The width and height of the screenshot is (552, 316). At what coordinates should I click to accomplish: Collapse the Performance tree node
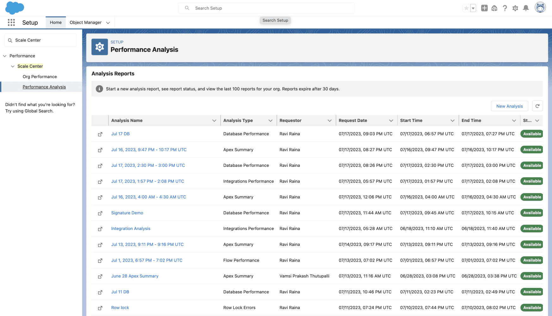click(5, 56)
